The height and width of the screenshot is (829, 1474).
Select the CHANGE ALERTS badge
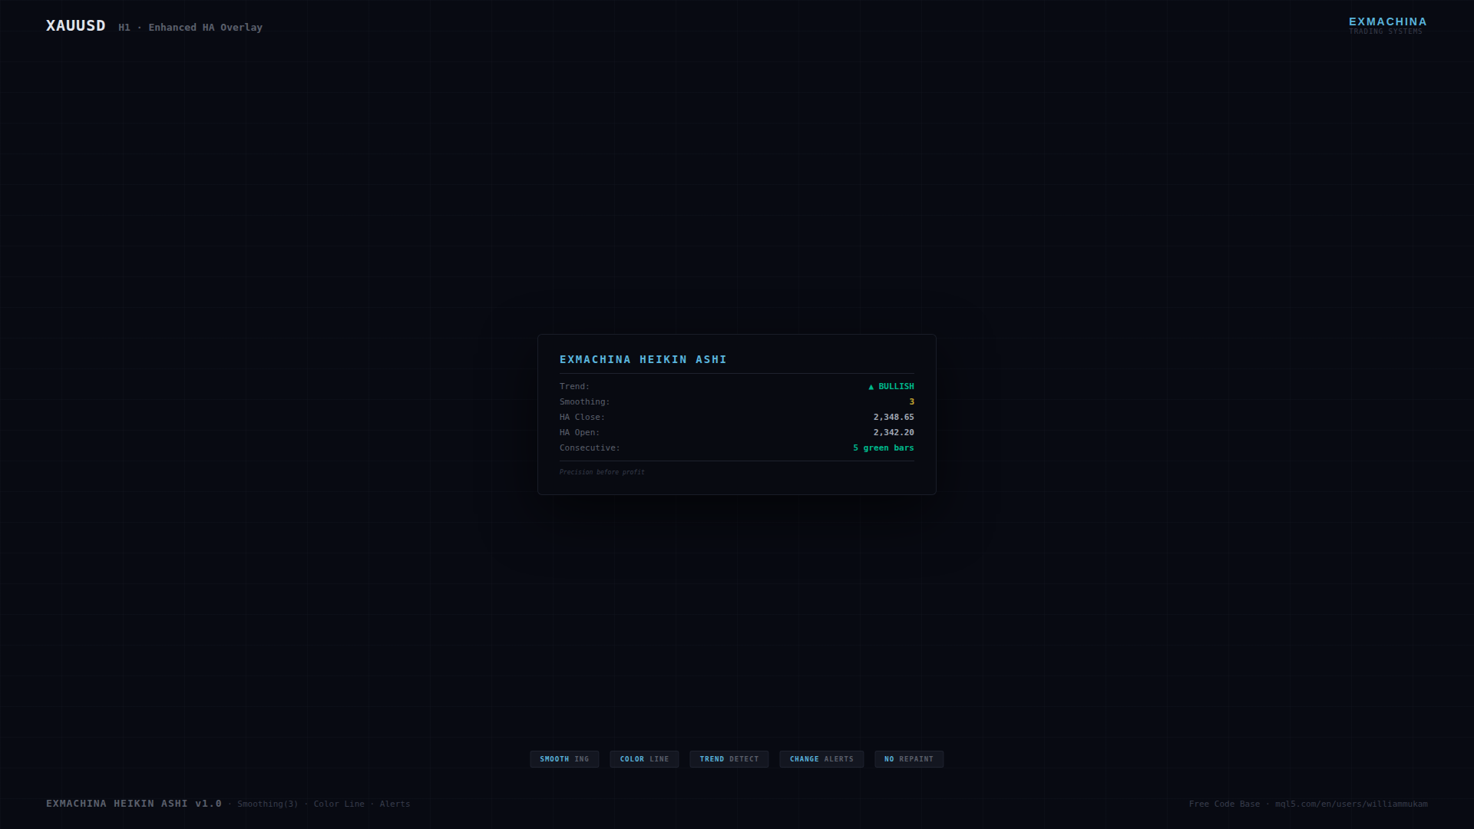click(821, 759)
